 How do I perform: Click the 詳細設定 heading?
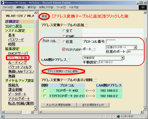(12, 21)
